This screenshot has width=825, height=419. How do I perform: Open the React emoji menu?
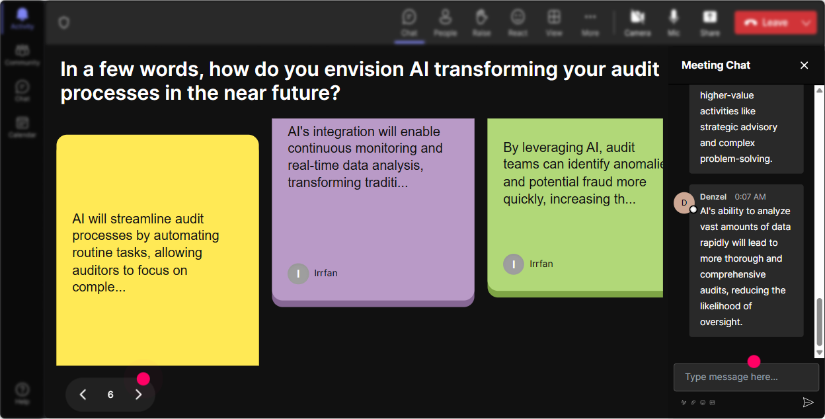tap(518, 22)
